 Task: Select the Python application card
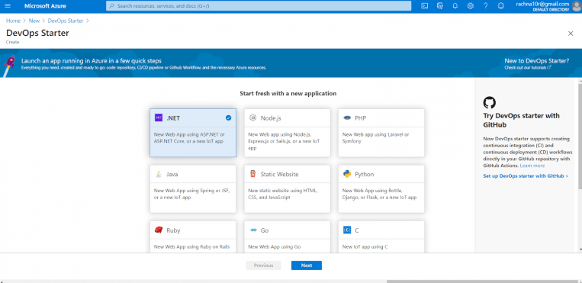coord(381,188)
